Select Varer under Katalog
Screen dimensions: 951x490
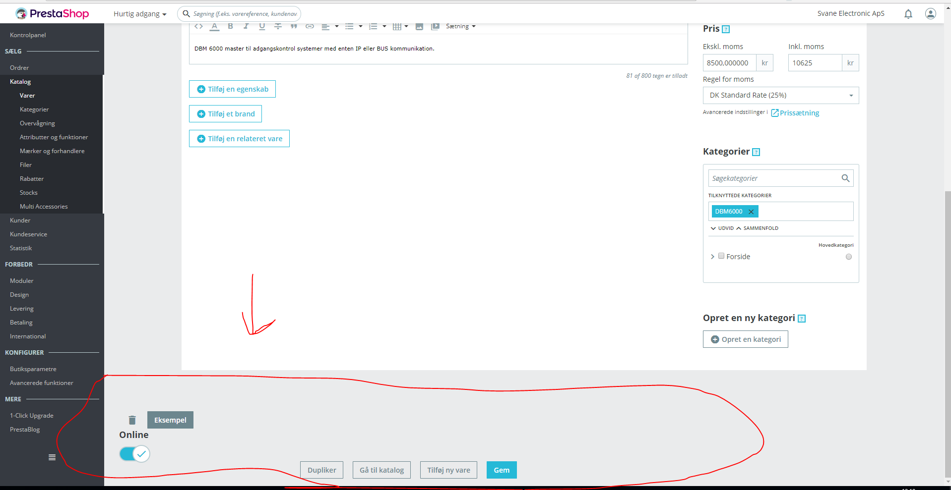click(x=27, y=96)
